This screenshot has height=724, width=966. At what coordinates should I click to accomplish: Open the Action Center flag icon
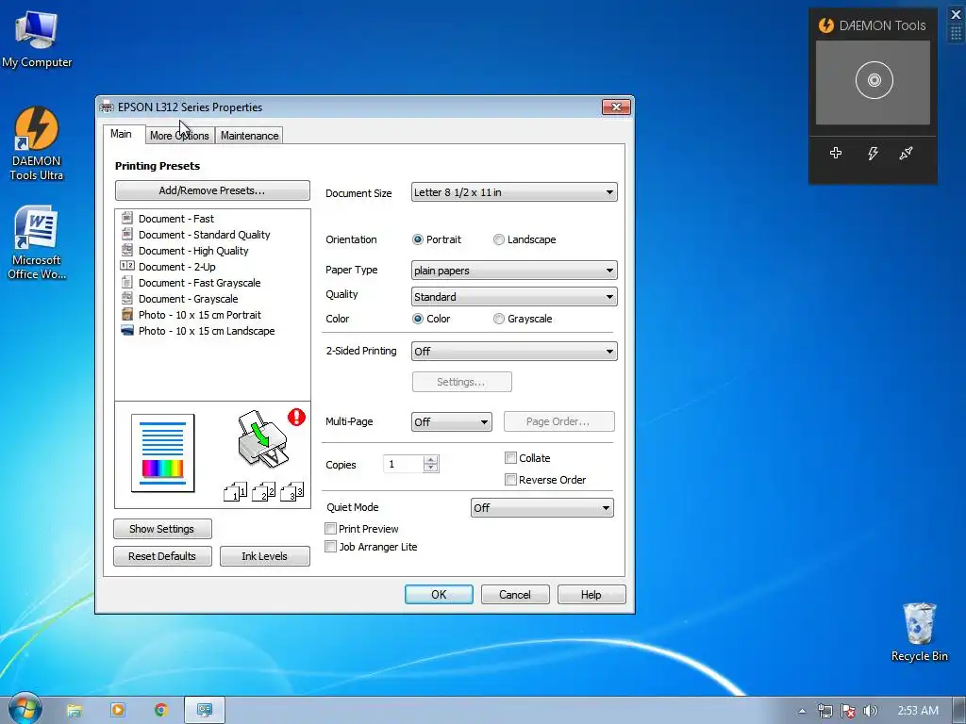tap(848, 711)
